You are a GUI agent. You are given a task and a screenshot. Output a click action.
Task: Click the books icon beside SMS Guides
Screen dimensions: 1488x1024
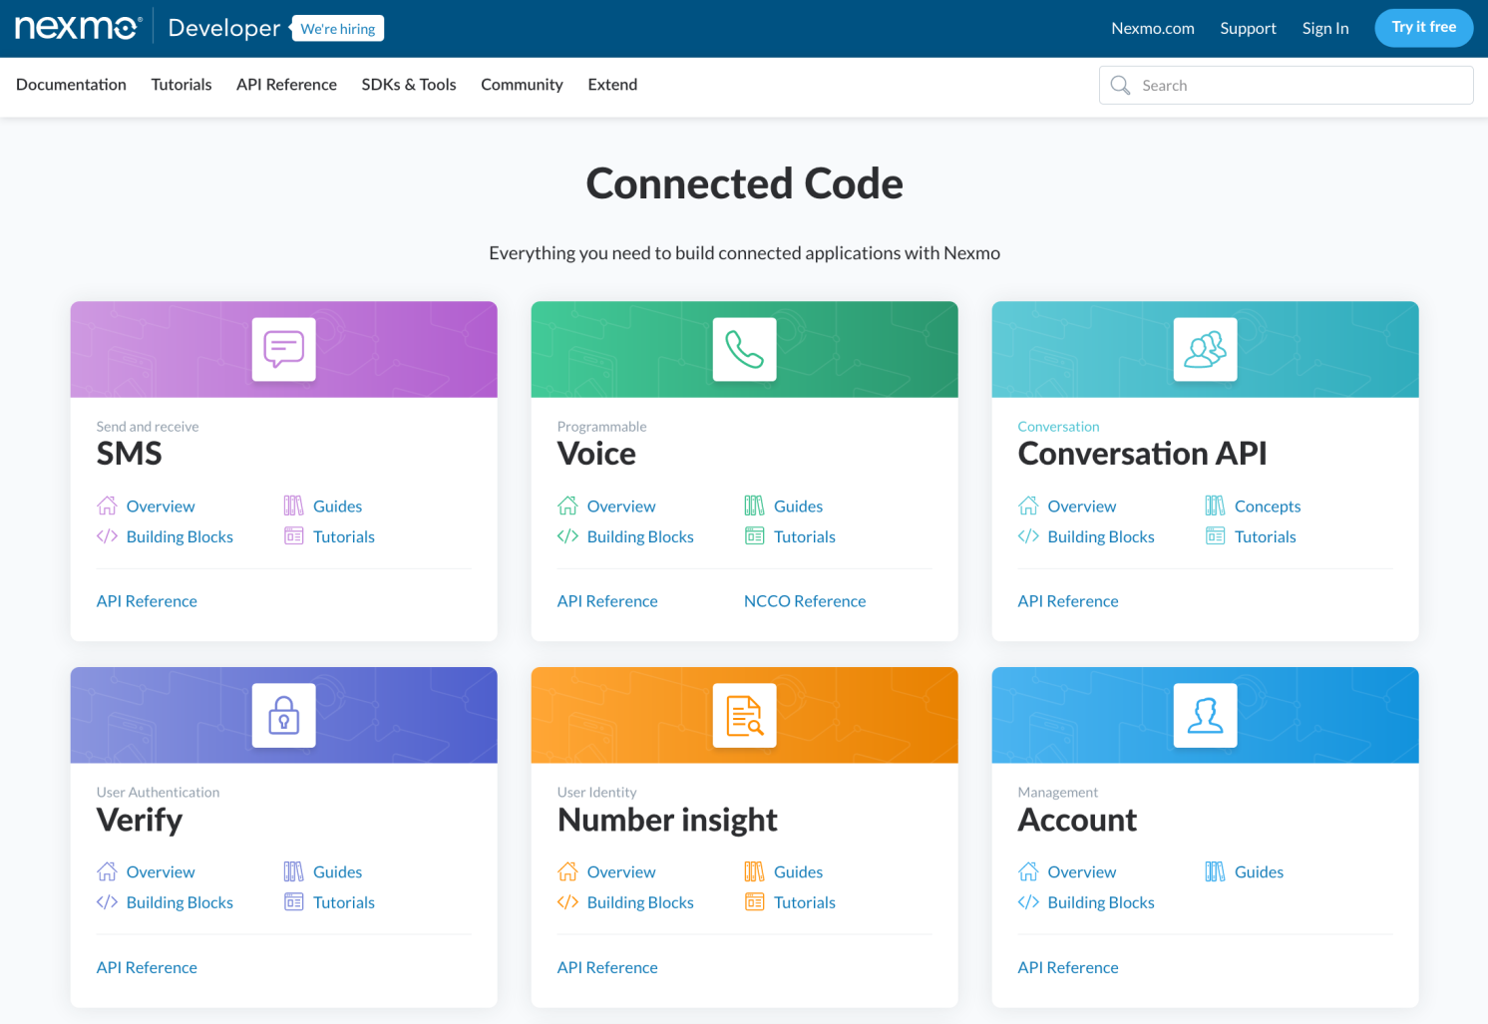click(293, 506)
